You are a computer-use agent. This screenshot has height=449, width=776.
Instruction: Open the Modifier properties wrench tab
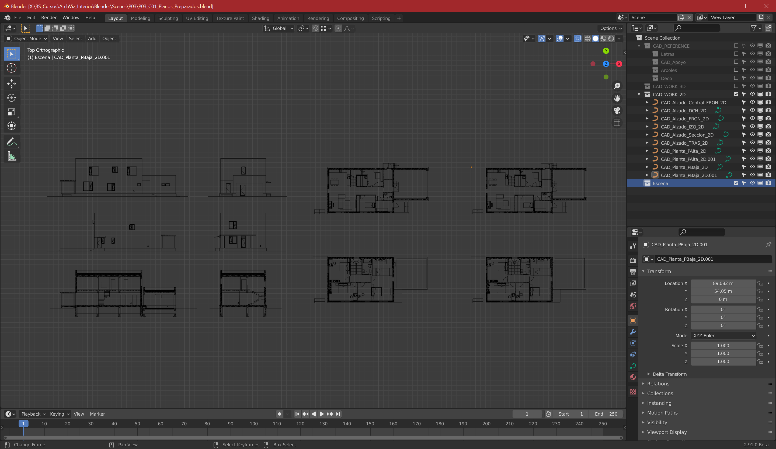pos(633,332)
